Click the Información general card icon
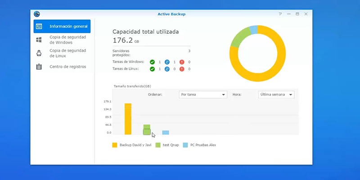 (x=39, y=27)
